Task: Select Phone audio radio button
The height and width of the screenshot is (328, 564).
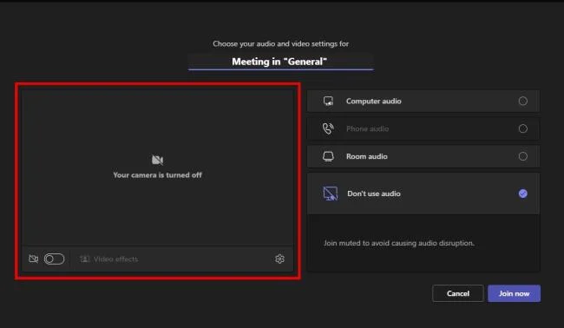Action: click(523, 128)
